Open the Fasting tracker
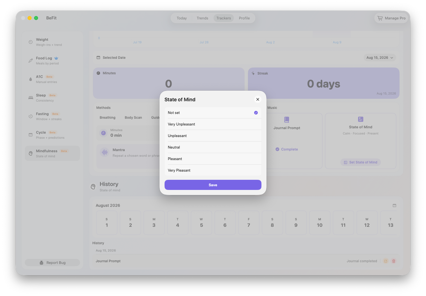 (52, 116)
